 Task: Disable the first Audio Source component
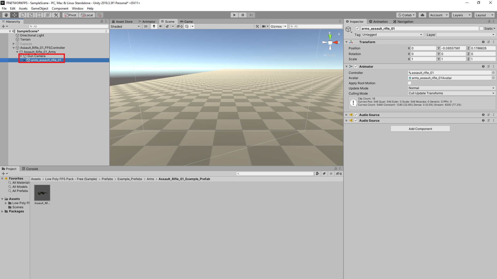(356, 115)
